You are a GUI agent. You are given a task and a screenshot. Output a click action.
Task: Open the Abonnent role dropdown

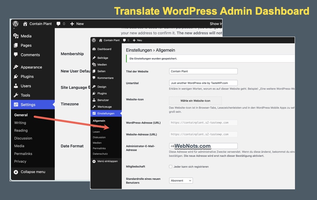click(x=181, y=180)
